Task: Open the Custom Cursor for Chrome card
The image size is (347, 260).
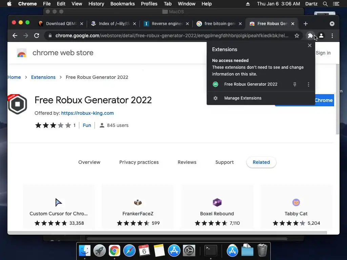Action: pyautogui.click(x=59, y=206)
